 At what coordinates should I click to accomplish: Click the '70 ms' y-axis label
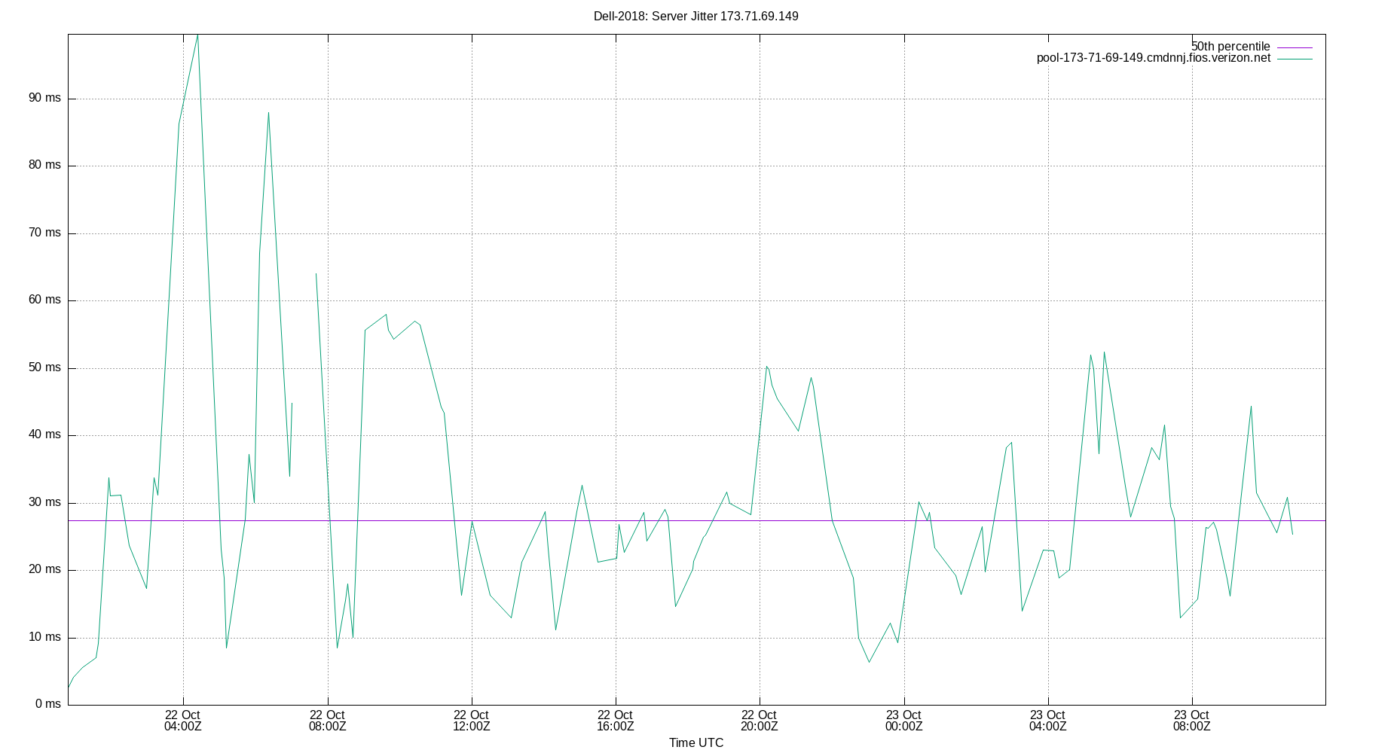(x=44, y=233)
